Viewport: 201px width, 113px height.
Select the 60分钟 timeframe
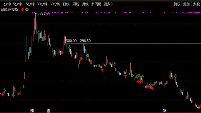click(55, 4)
